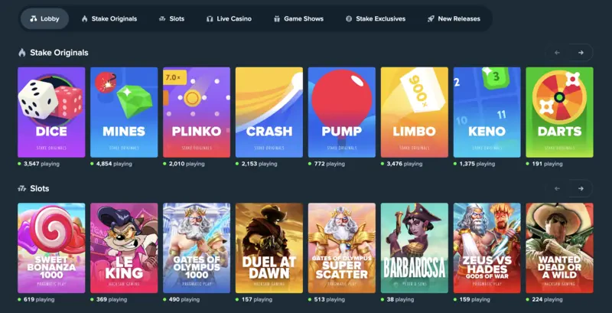Screen dimensions: 612x313
Task: Open Sweet Bonanza 1000 slot
Action: (51, 248)
